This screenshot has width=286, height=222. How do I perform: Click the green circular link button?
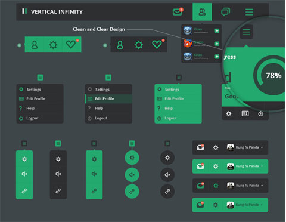tap(132, 192)
